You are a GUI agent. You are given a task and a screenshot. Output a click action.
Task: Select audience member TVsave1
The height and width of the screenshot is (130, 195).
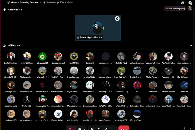pos(184,87)
